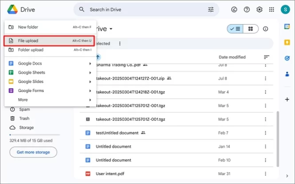Screen dimensions: 295x184
Task: Click Date modified column header
Action: point(232,57)
